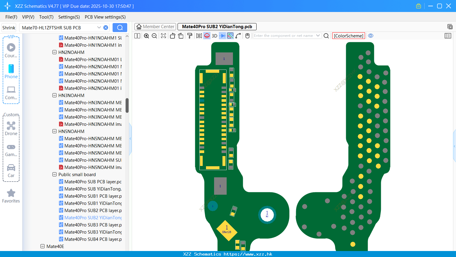Viewport: 456px width, 257px height.
Task: Open the Mate40Pro-HN3NOAHM image PDF
Action: 90,124
